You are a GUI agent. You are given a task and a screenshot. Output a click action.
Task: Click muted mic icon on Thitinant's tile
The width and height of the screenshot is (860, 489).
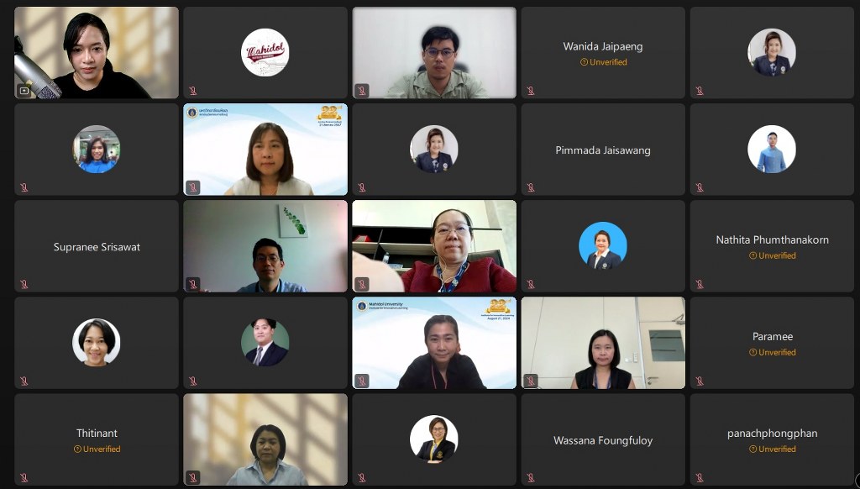tap(24, 477)
